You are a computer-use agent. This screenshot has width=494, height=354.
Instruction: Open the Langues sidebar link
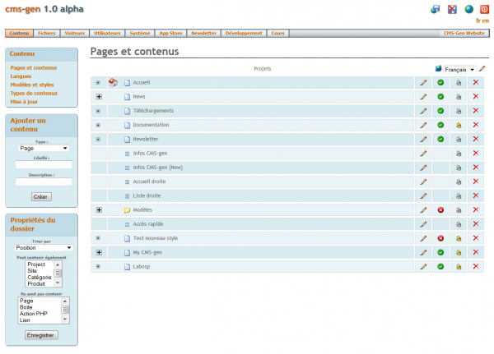point(21,76)
